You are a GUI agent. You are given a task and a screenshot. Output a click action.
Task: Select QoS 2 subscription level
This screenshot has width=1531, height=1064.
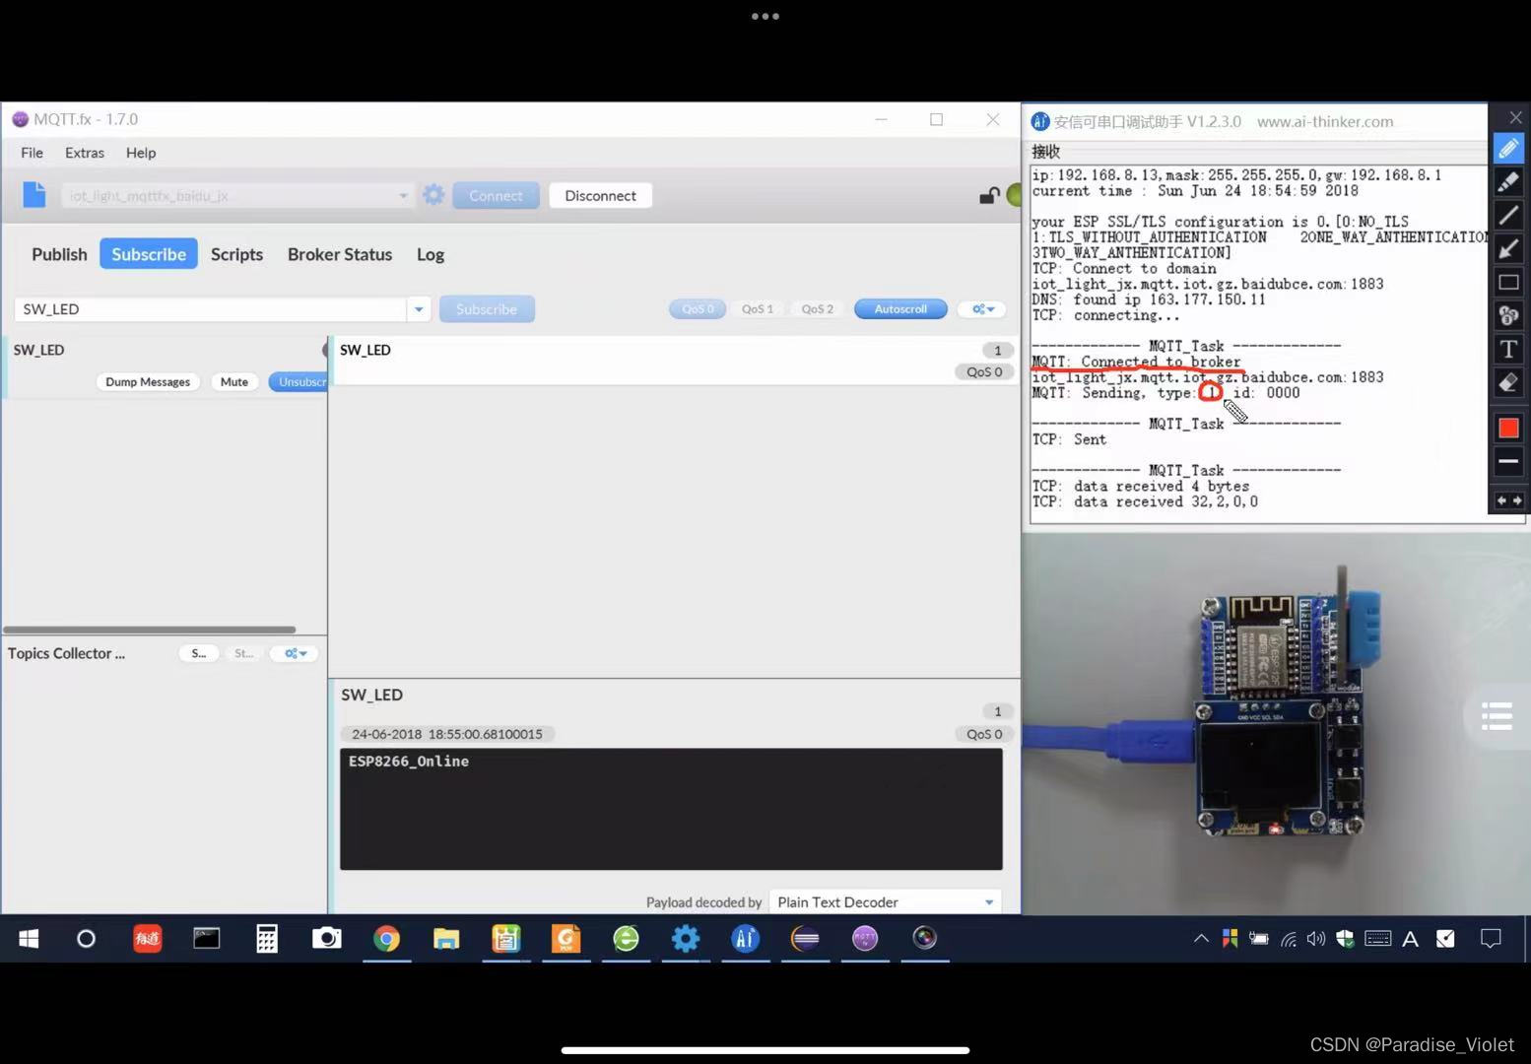(817, 309)
